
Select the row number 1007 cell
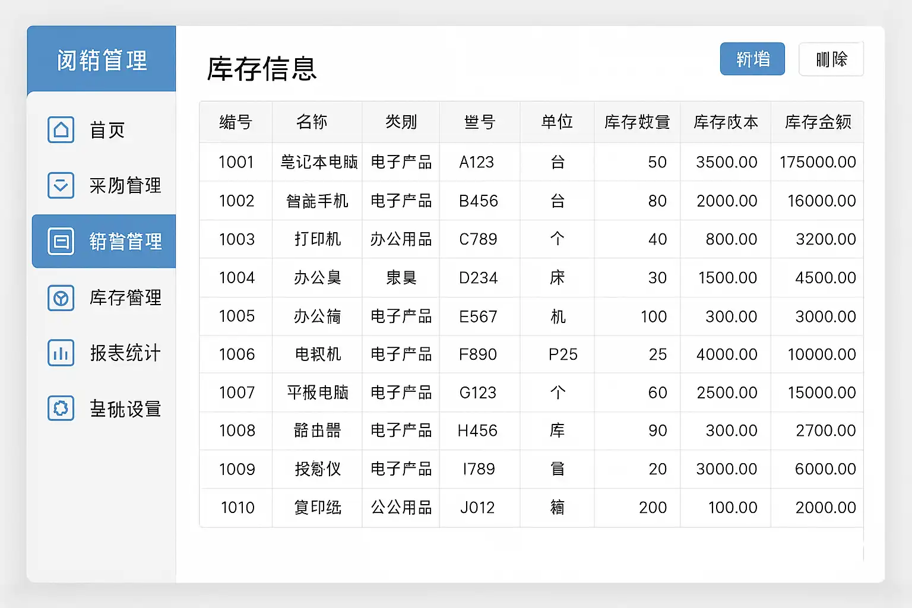(236, 392)
